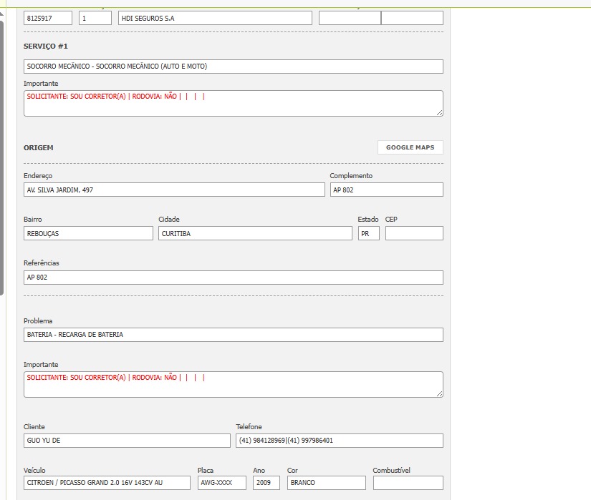Select the Complemento field in Origem

(x=386, y=190)
